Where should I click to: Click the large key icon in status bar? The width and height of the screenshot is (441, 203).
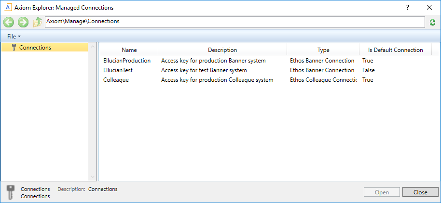[x=11, y=192]
